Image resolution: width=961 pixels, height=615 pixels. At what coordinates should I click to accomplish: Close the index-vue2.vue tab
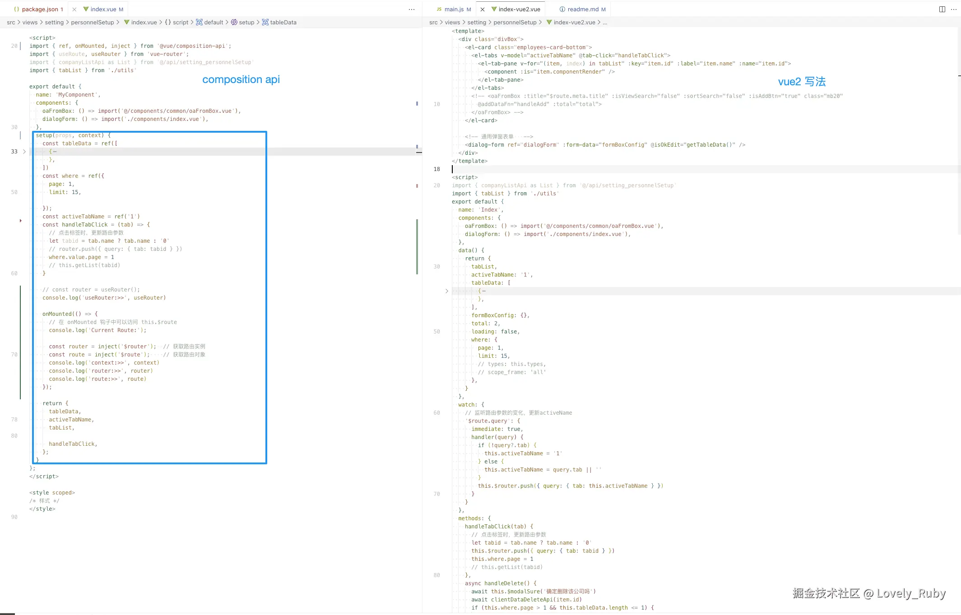[x=483, y=9]
